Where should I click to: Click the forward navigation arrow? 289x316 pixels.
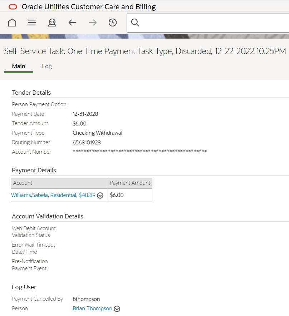click(x=92, y=22)
